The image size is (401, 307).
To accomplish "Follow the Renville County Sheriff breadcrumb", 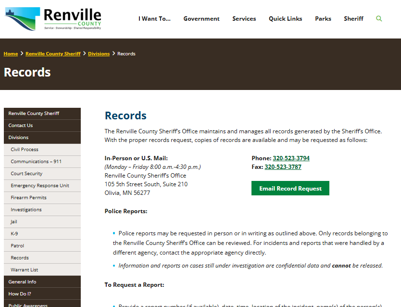I will (53, 54).
